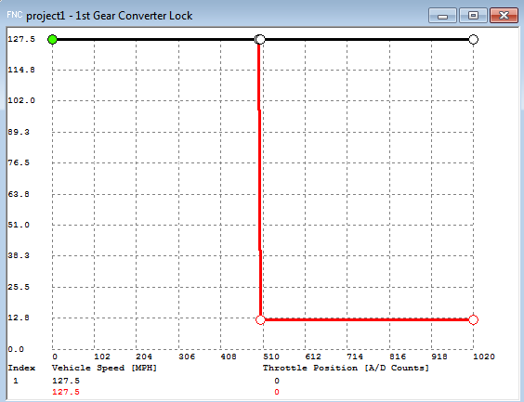Image resolution: width=524 pixels, height=402 pixels.
Task: Minimize the 1st Gear Converter Lock window
Action: coord(442,16)
